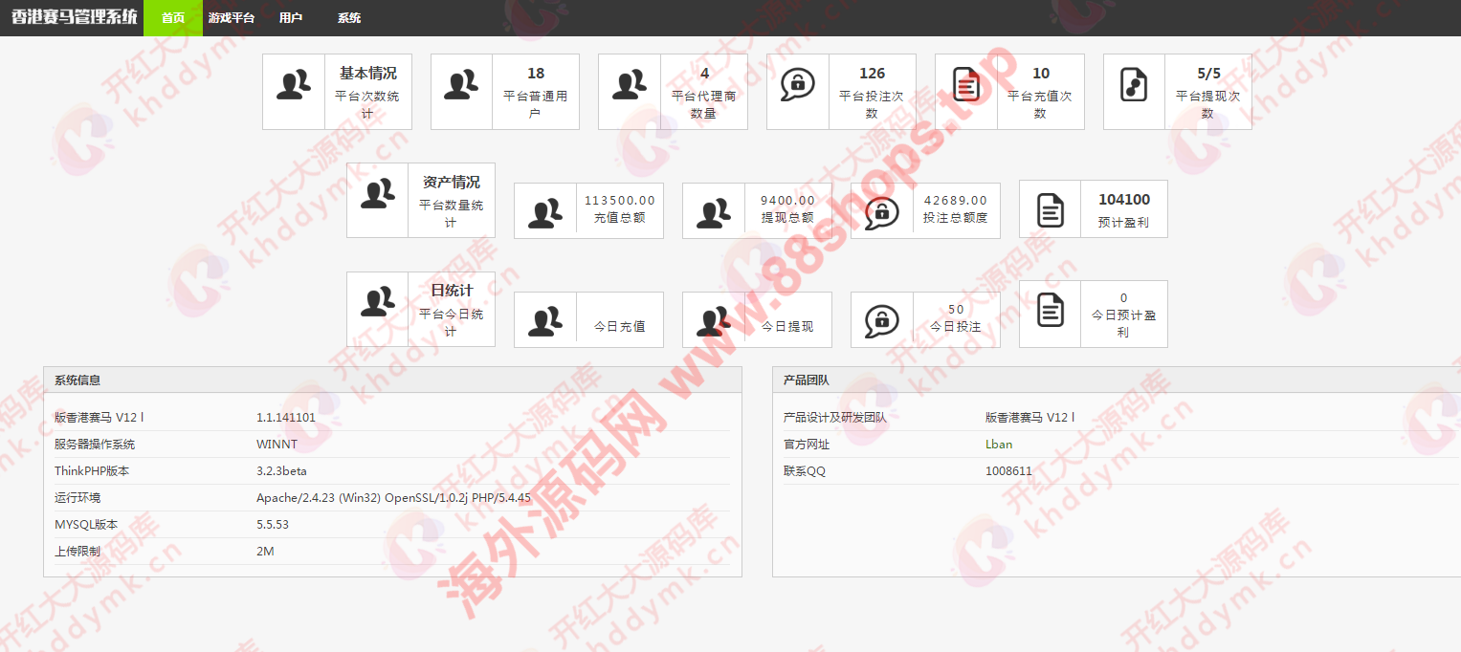Click the users icon beside 基本情况
Screen dimensions: 1461x652
[x=294, y=85]
